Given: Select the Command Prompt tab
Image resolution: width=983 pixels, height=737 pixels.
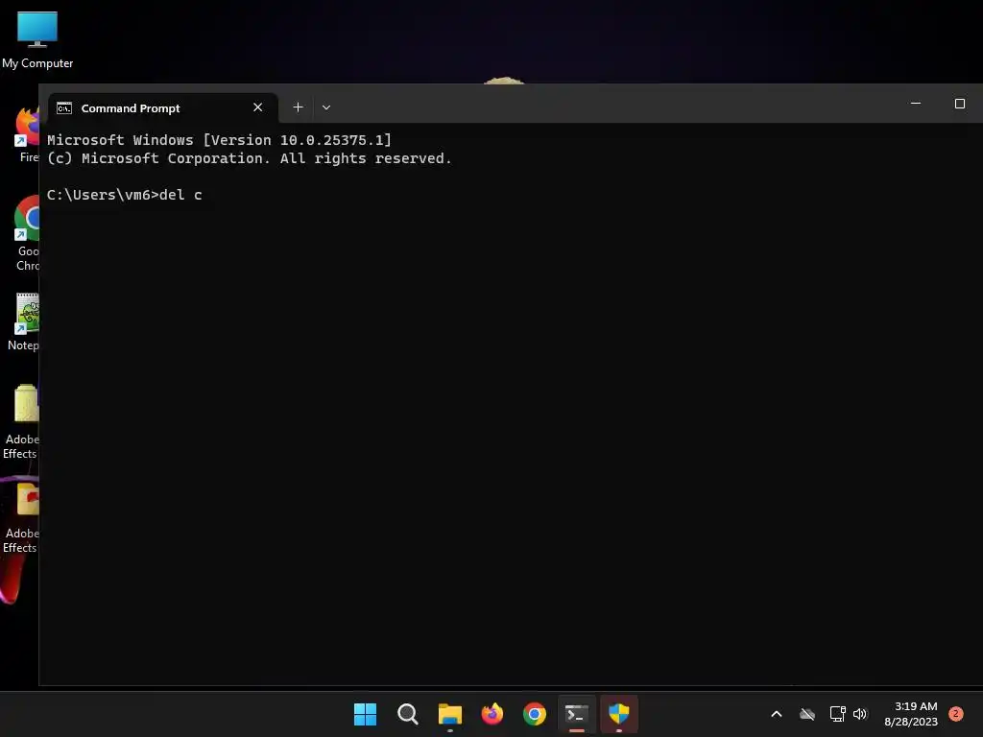Looking at the screenshot, I should click(x=163, y=107).
